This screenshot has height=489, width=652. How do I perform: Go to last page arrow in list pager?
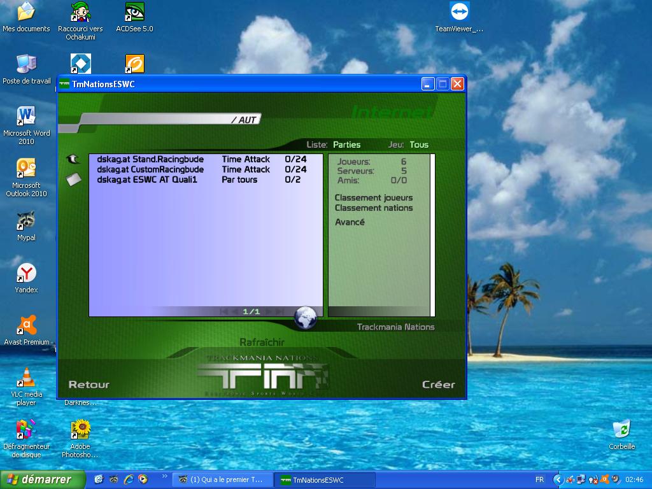click(280, 311)
